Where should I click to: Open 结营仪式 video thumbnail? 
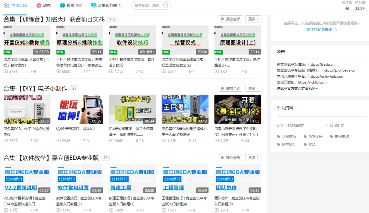coord(185,40)
